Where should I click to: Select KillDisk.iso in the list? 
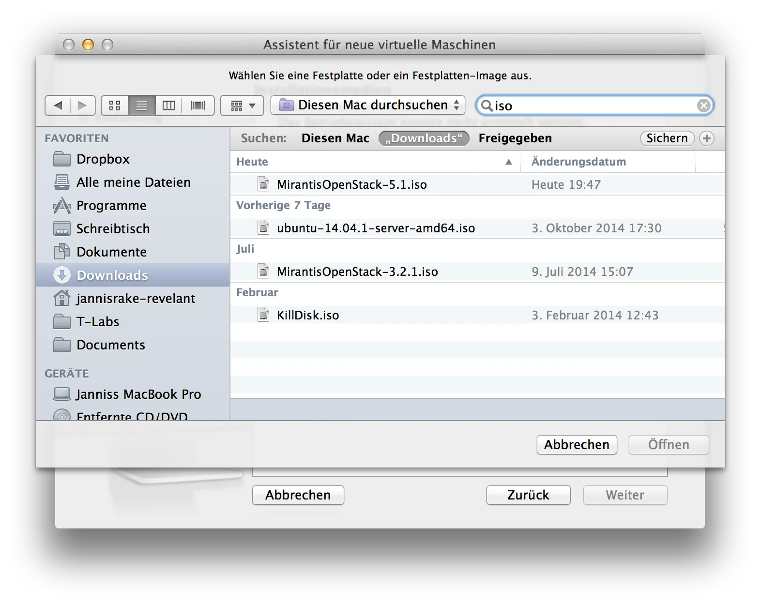coord(307,315)
